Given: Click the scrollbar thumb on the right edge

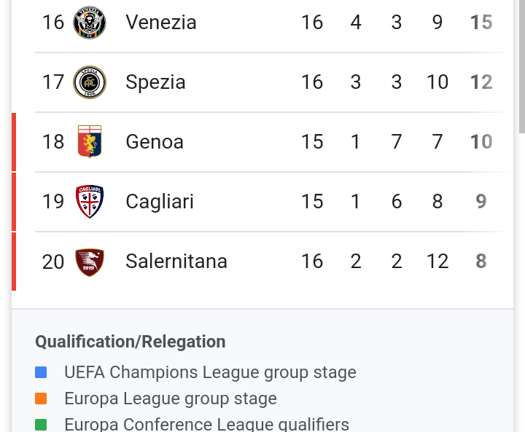Looking at the screenshot, I should click(521, 66).
